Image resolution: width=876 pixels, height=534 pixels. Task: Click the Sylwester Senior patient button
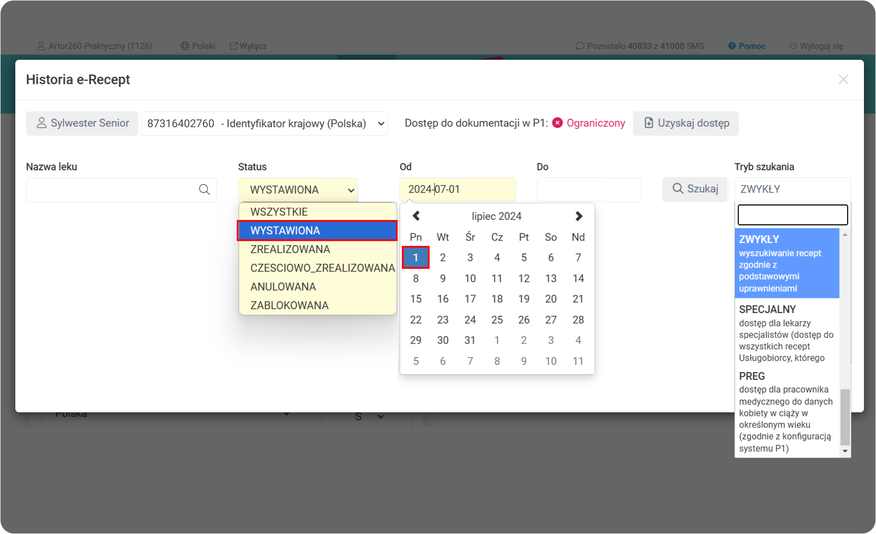(82, 123)
